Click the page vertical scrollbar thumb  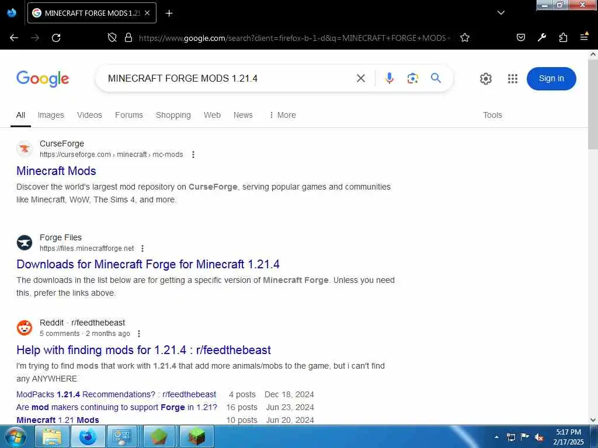593,104
